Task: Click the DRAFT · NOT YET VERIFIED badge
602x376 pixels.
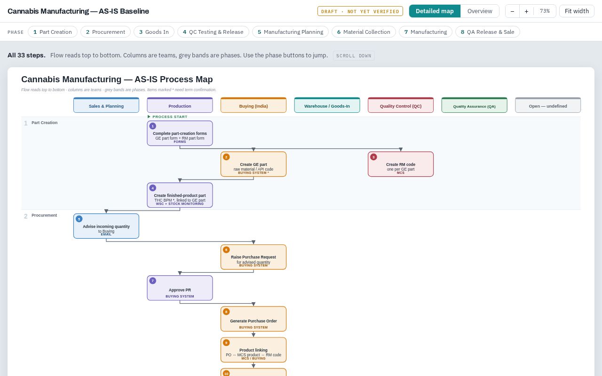Action: (x=360, y=11)
